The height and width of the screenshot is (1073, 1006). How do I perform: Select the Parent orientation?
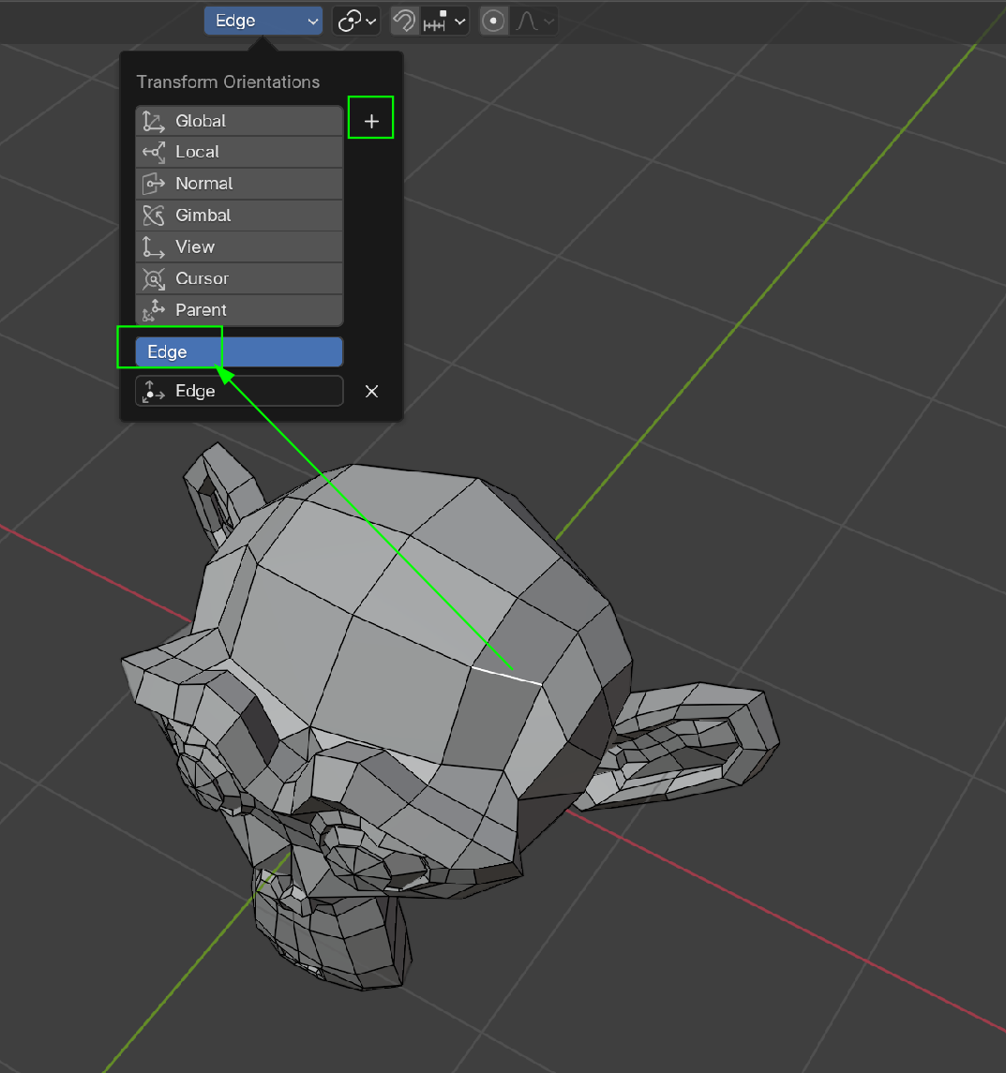pyautogui.click(x=239, y=310)
